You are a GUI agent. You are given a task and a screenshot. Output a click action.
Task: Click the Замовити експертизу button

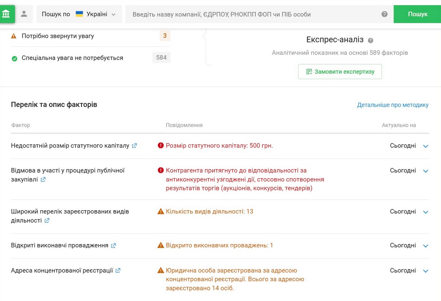click(340, 72)
